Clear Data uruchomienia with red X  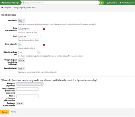(44, 29)
